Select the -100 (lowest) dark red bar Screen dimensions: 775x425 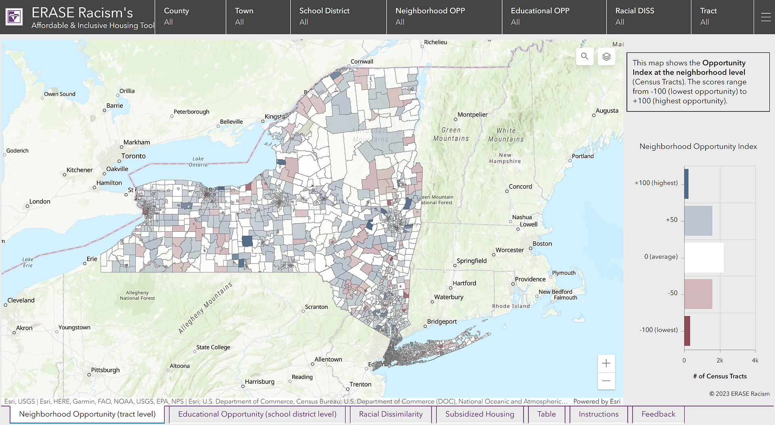(x=687, y=331)
